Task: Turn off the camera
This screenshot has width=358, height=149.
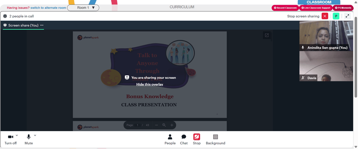Action: coord(10,139)
